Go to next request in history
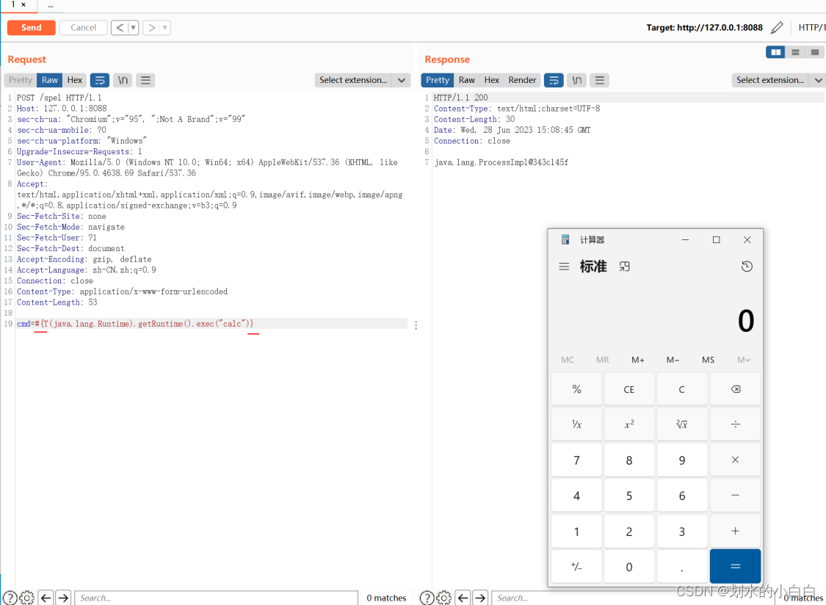 tap(152, 27)
